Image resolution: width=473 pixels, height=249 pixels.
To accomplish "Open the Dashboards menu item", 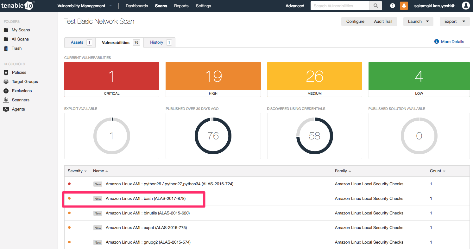I will tap(137, 6).
